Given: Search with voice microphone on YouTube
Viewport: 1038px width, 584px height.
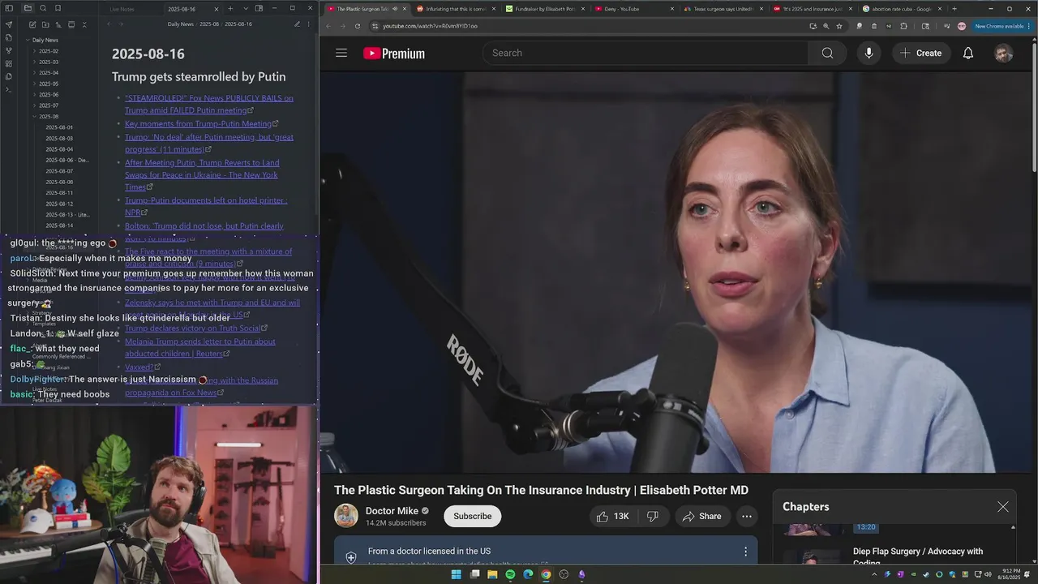Looking at the screenshot, I should tap(869, 53).
